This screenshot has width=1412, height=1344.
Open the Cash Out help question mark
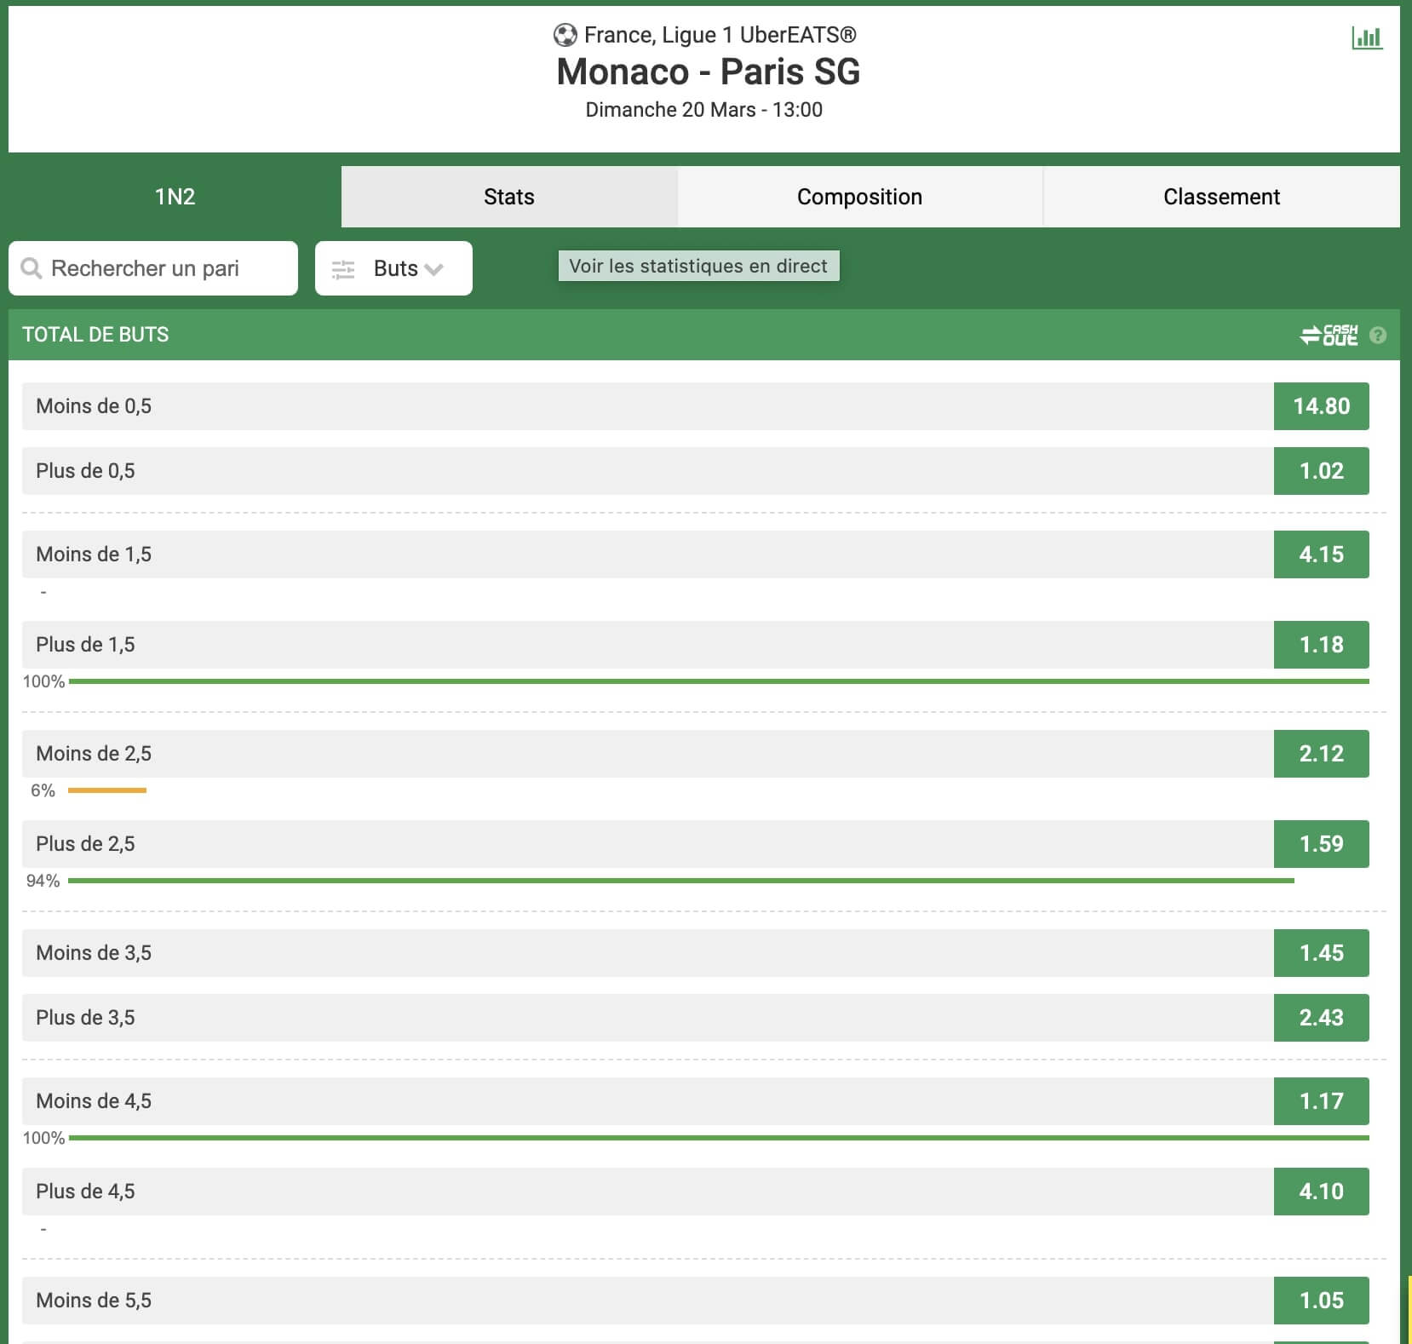(x=1378, y=336)
